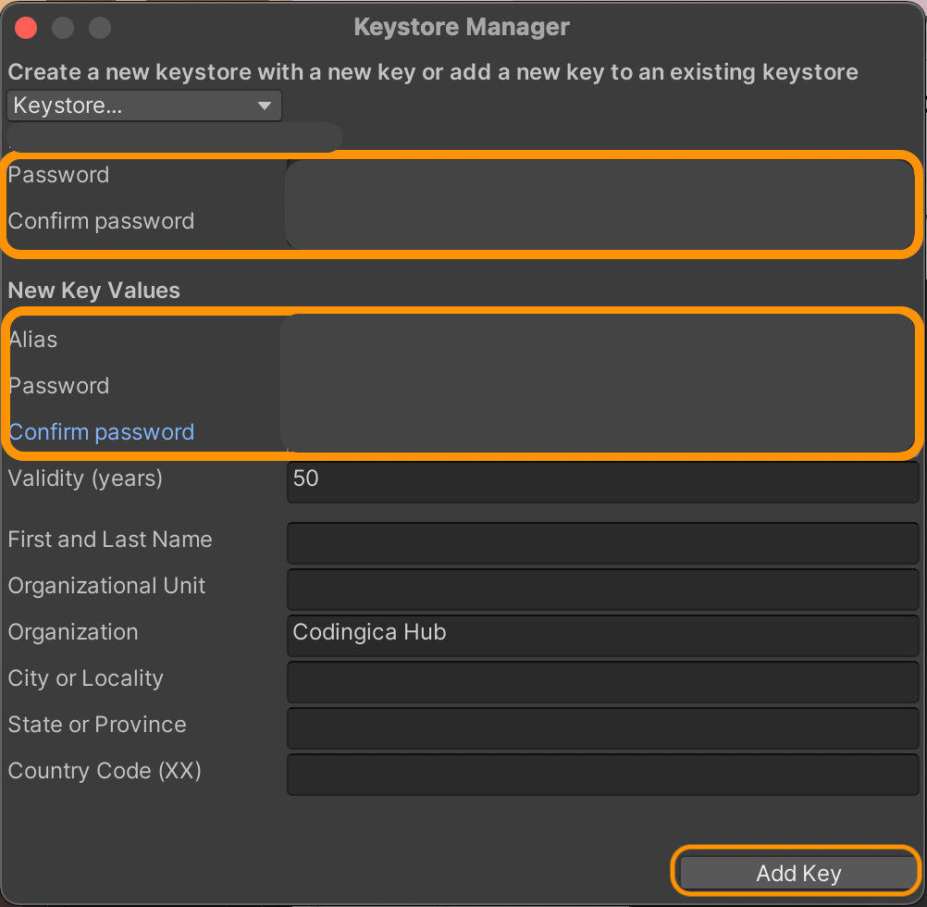Click the keystore Confirm password input field
Image resolution: width=927 pixels, height=907 pixels.
601,222
